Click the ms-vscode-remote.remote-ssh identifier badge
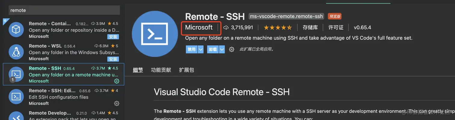This screenshot has height=120, width=455. [286, 16]
